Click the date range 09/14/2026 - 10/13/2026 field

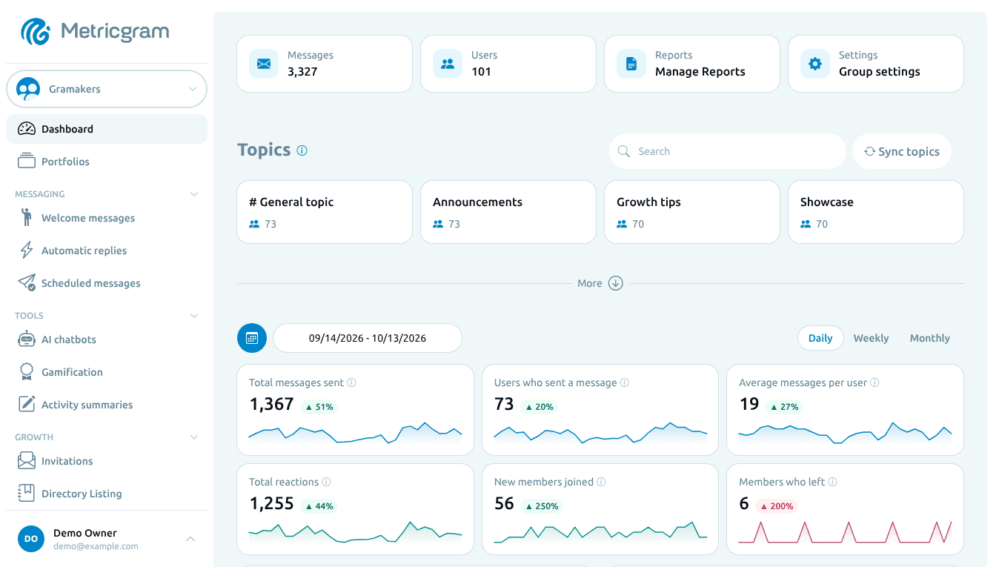tap(368, 338)
